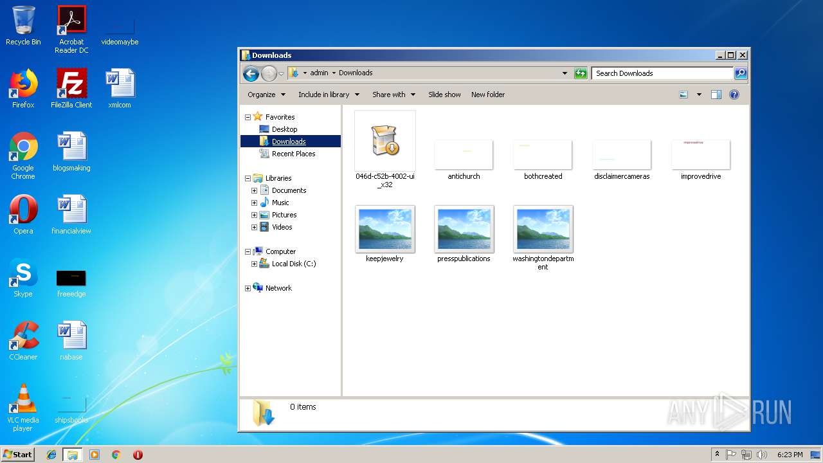Select the xmlcom Word document
Viewport: 823px width, 463px height.
(120, 89)
